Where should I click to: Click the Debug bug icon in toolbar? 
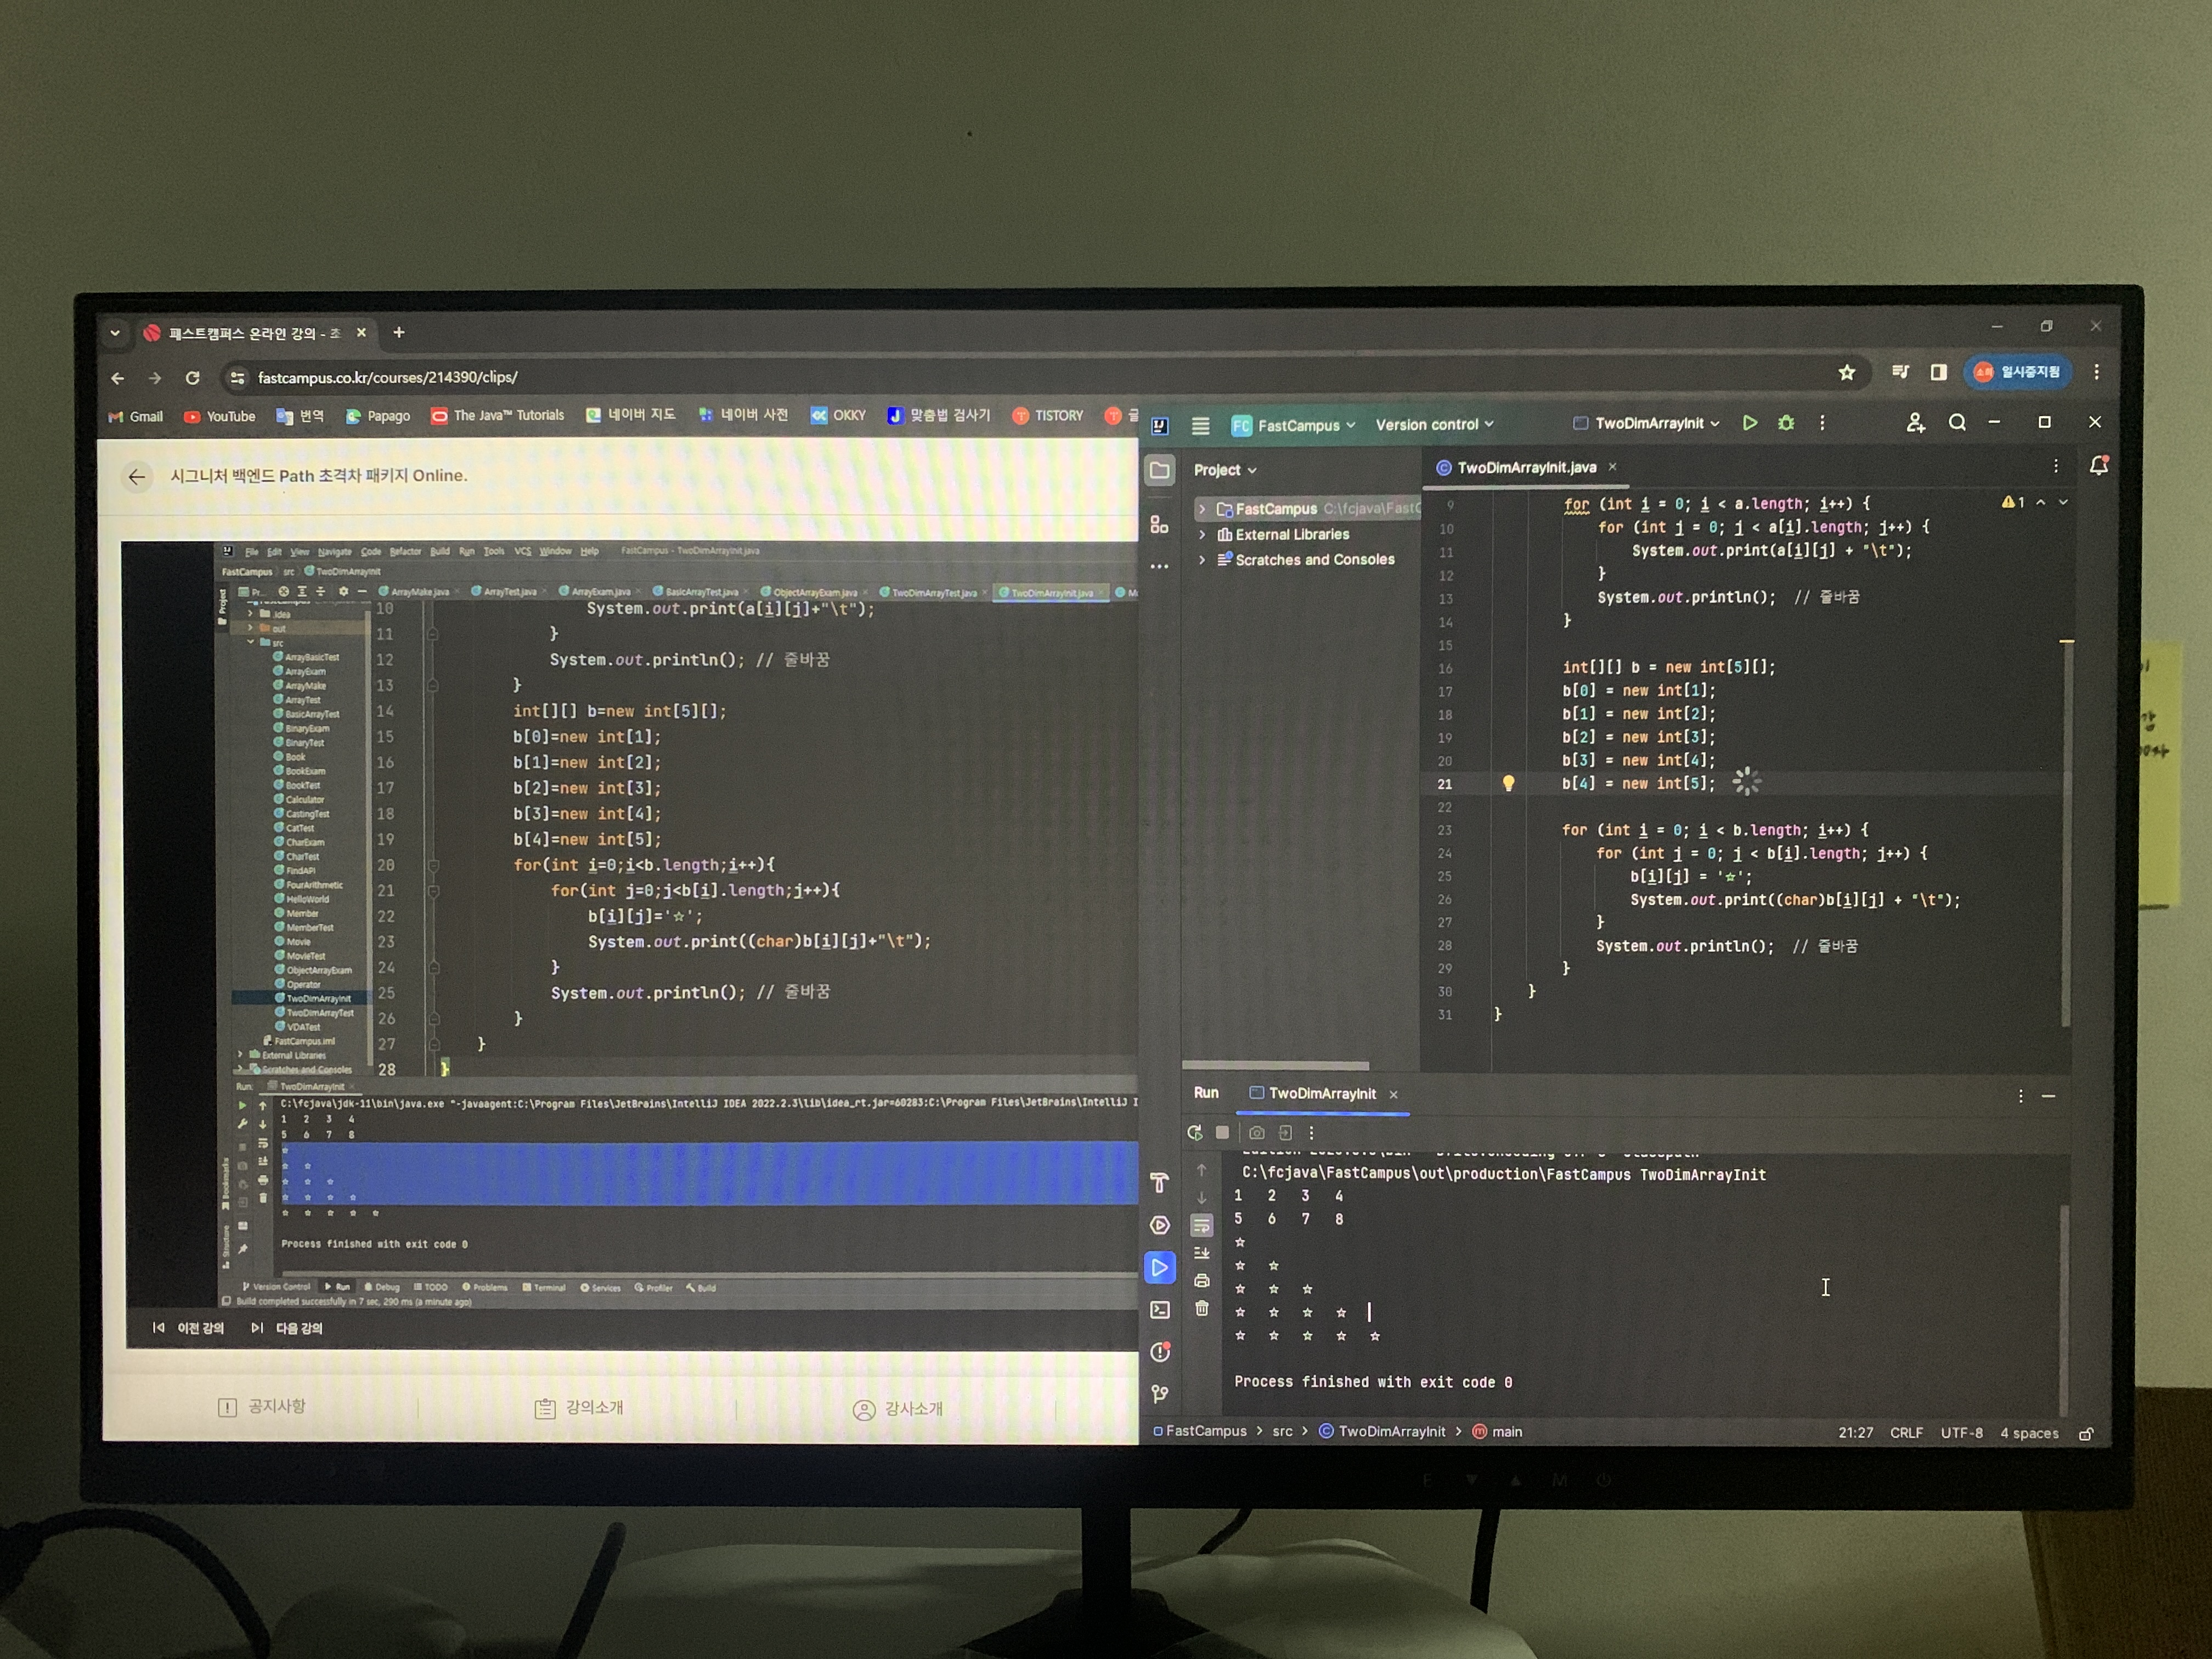[1786, 423]
